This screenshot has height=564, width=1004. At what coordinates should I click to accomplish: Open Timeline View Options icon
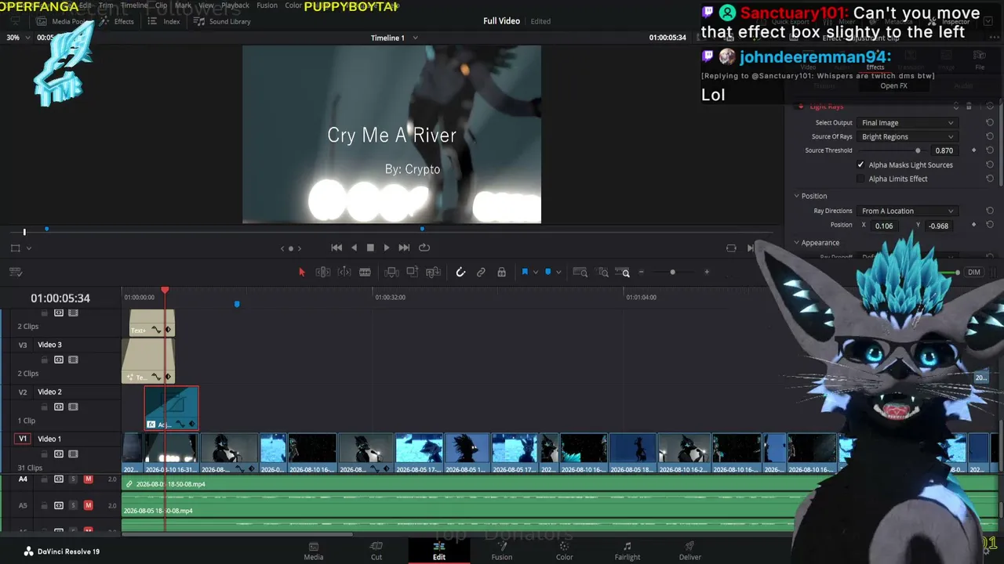click(15, 272)
